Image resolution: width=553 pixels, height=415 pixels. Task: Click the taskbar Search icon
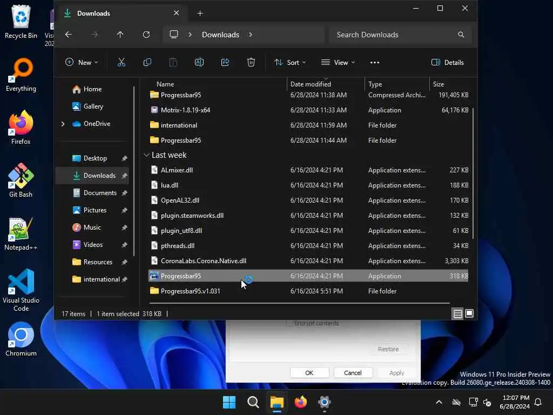[x=253, y=402]
